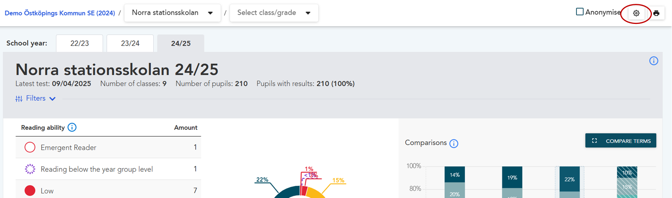This screenshot has width=672, height=198.
Task: Click the print icon
Action: [x=656, y=13]
